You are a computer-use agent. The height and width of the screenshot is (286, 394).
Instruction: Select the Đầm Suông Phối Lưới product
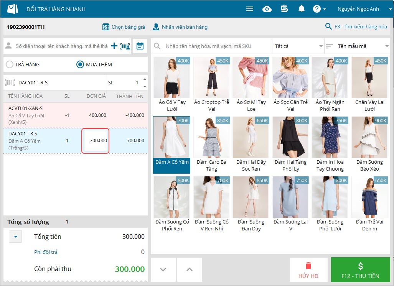tap(330, 204)
